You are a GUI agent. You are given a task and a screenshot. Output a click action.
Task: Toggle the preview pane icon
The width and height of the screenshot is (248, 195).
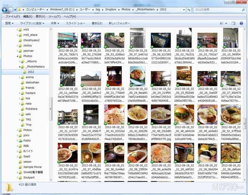tap(232, 24)
